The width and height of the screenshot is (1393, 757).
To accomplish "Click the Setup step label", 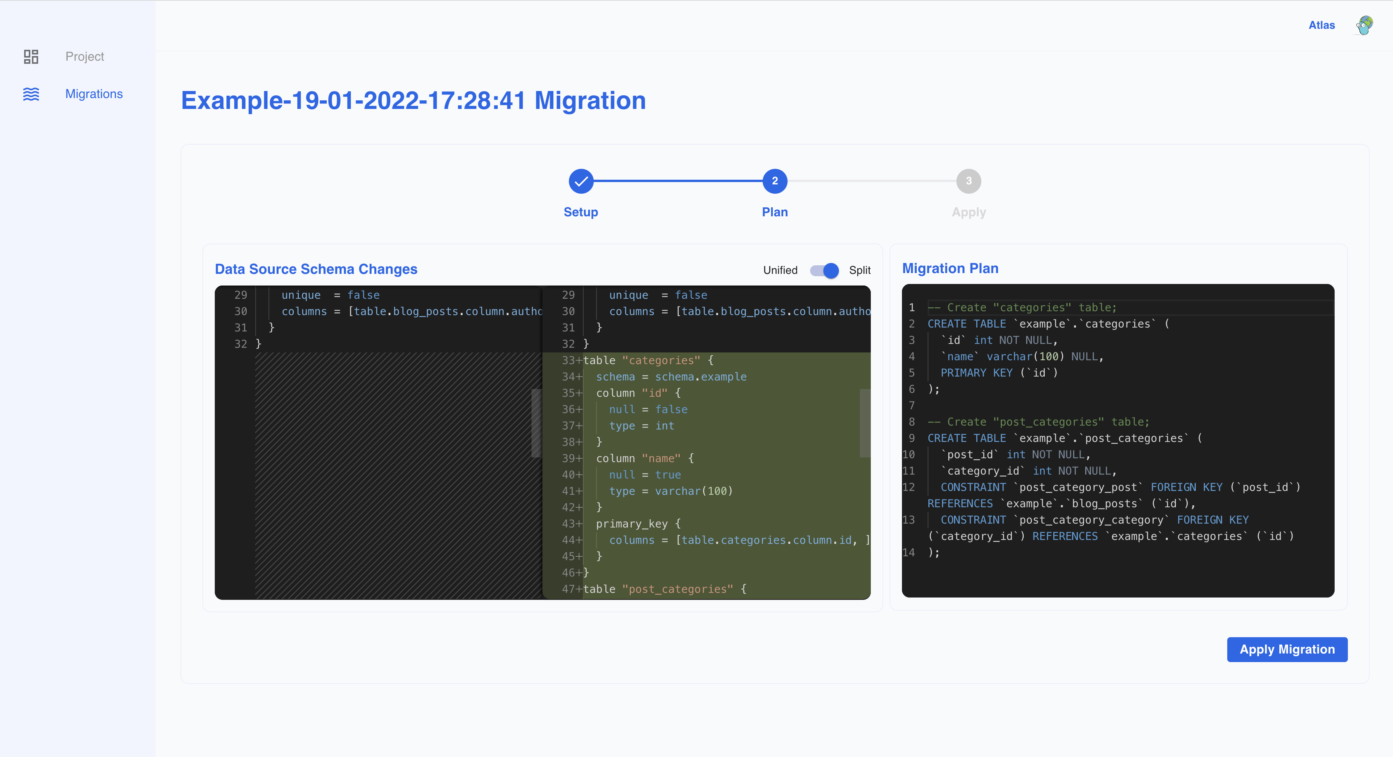I will [581, 212].
